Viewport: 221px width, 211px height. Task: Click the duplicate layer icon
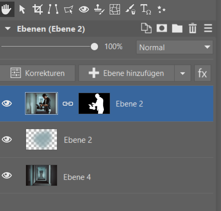point(146,28)
